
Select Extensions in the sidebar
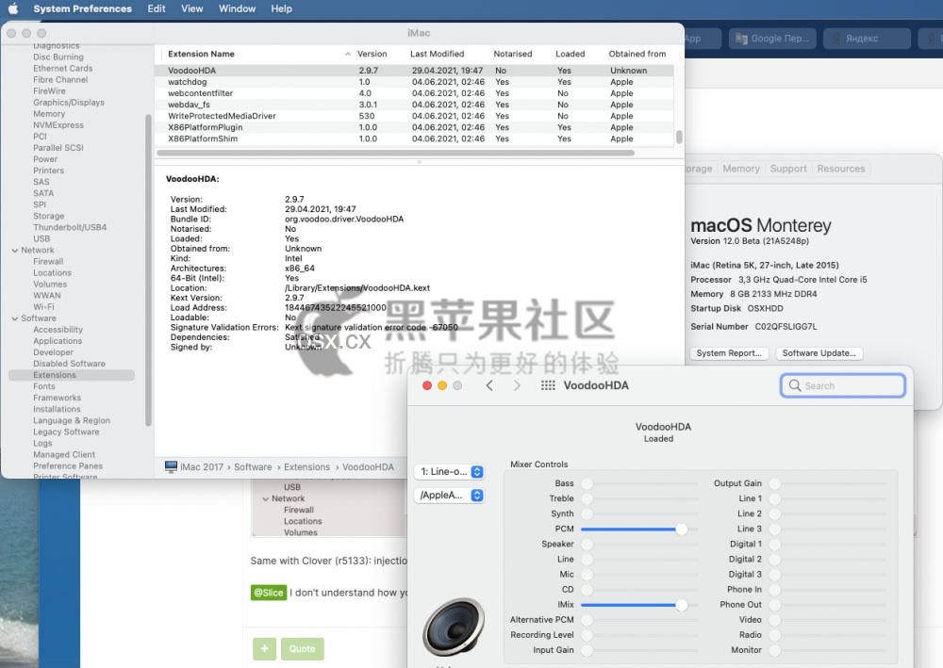[72, 375]
